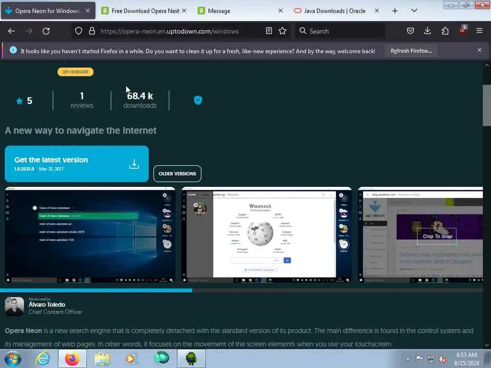Click the 68.4 k downloads stat
This screenshot has width=491, height=368.
click(140, 100)
